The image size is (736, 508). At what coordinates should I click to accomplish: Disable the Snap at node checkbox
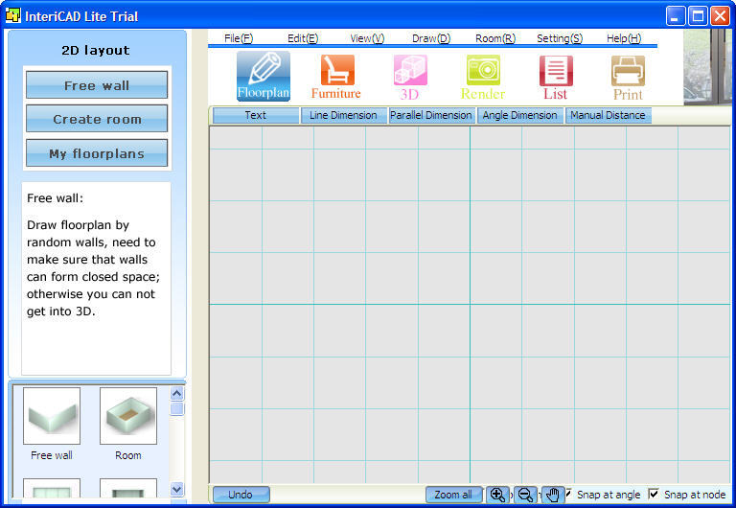pyautogui.click(x=654, y=495)
